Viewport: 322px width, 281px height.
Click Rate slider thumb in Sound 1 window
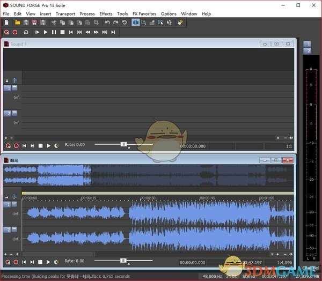coord(123,144)
